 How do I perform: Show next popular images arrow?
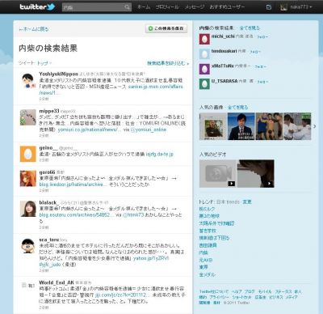pos(314,126)
